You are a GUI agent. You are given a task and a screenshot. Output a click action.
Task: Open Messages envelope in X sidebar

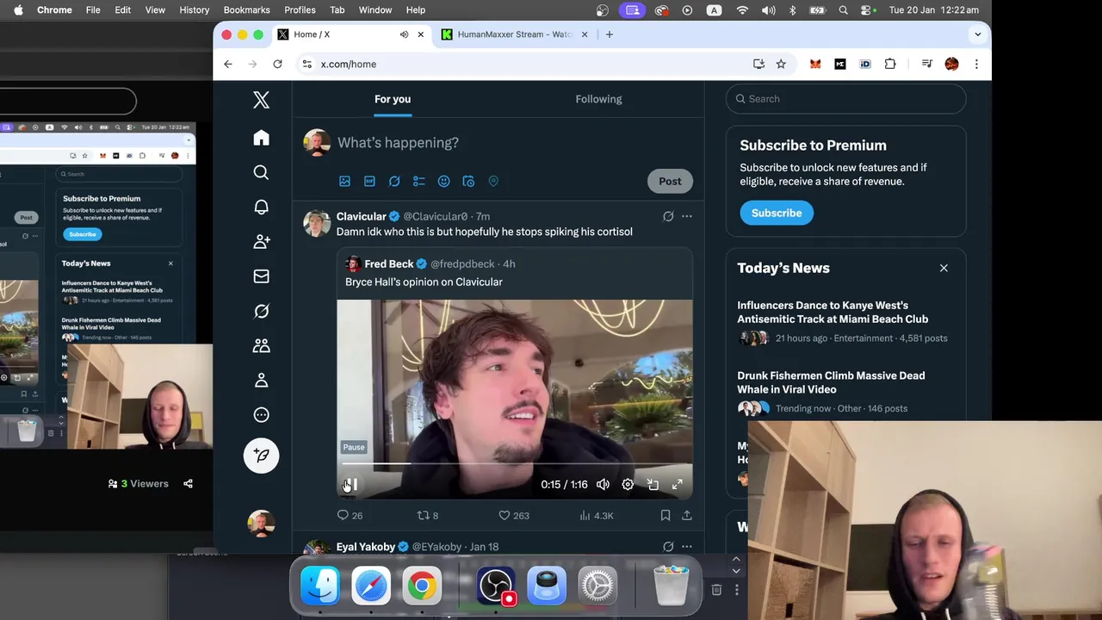[261, 276]
